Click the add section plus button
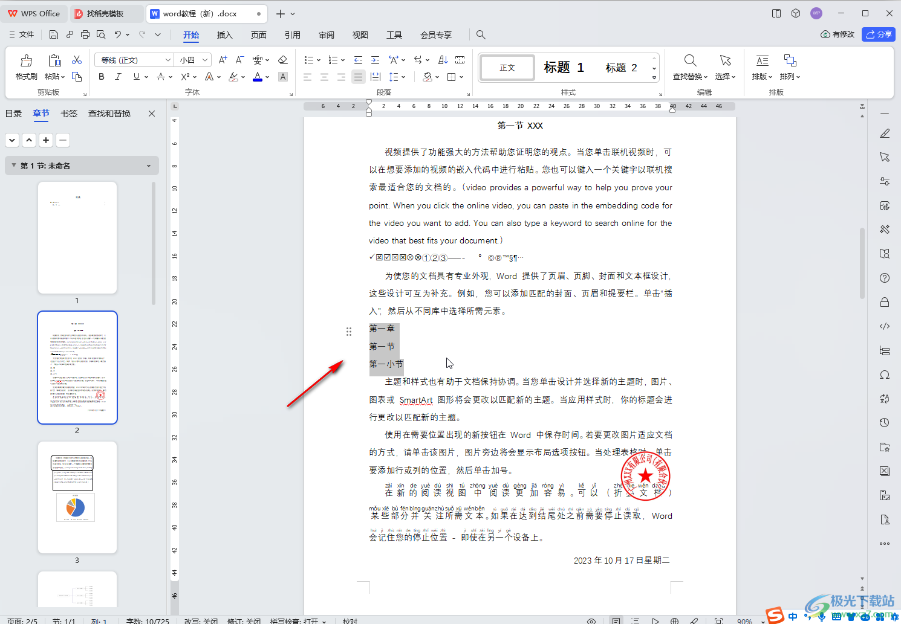901x624 pixels. pos(46,140)
